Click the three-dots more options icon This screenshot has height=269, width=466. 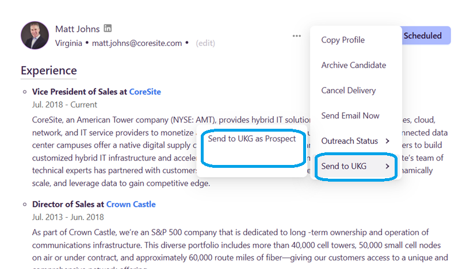pyautogui.click(x=296, y=36)
